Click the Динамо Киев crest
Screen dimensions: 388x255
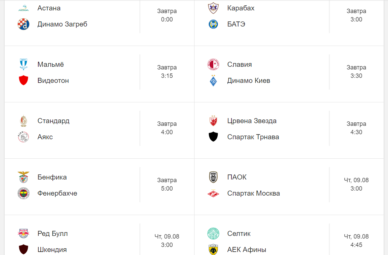click(213, 81)
